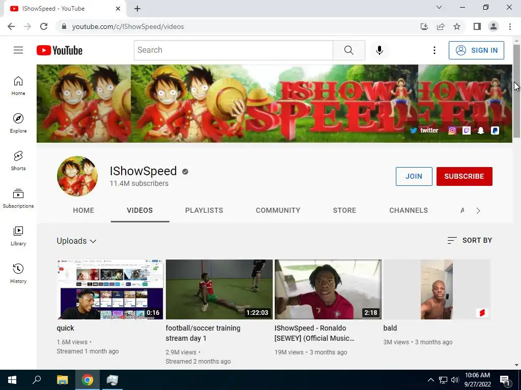Go to Home in the sidebar
The width and height of the screenshot is (521, 390).
(x=18, y=85)
